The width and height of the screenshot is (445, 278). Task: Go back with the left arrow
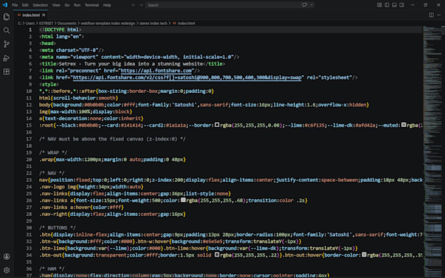pyautogui.click(x=133, y=5)
